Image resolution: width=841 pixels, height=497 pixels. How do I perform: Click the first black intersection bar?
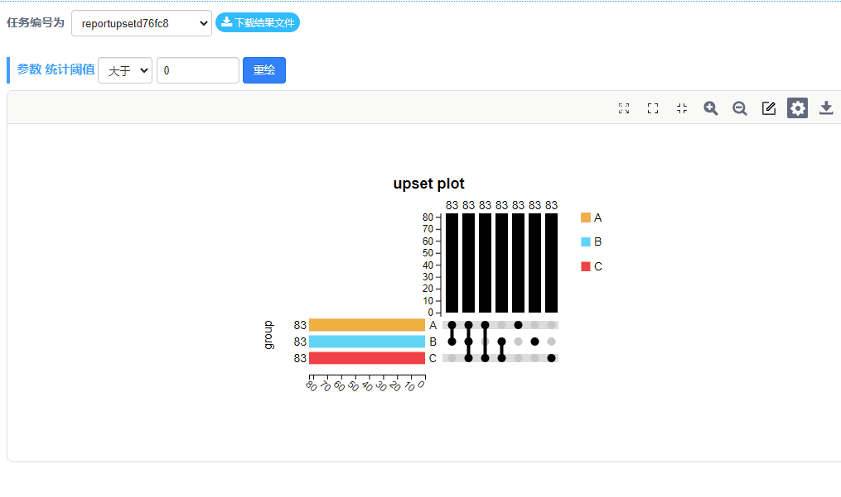coord(452,263)
